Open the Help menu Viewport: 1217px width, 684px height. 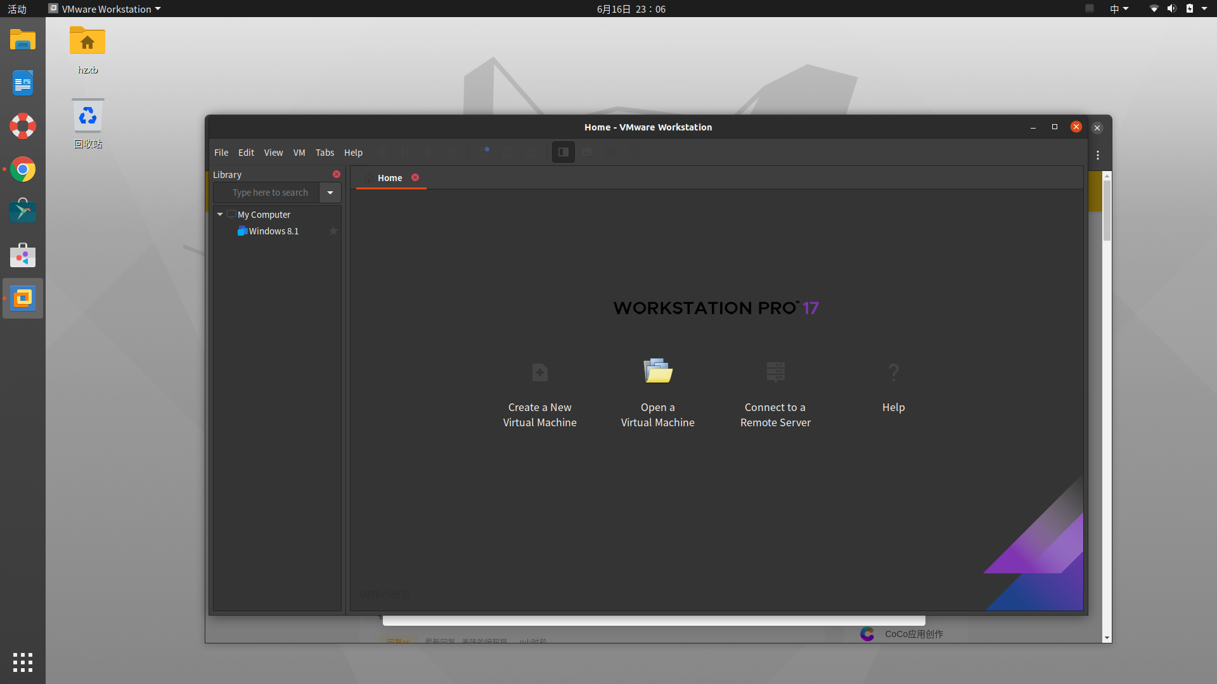[353, 153]
